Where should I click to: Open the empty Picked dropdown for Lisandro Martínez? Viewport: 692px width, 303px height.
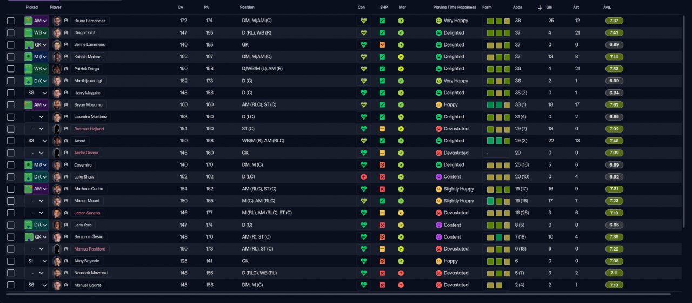point(36,117)
